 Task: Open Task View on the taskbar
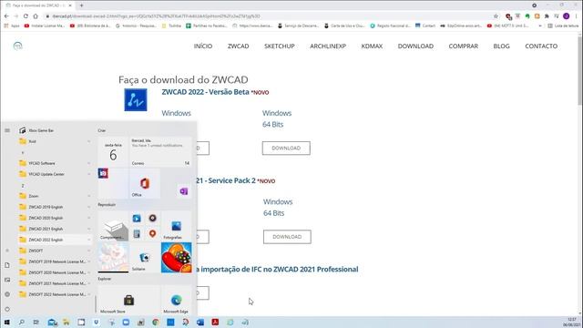pyautogui.click(x=36, y=322)
